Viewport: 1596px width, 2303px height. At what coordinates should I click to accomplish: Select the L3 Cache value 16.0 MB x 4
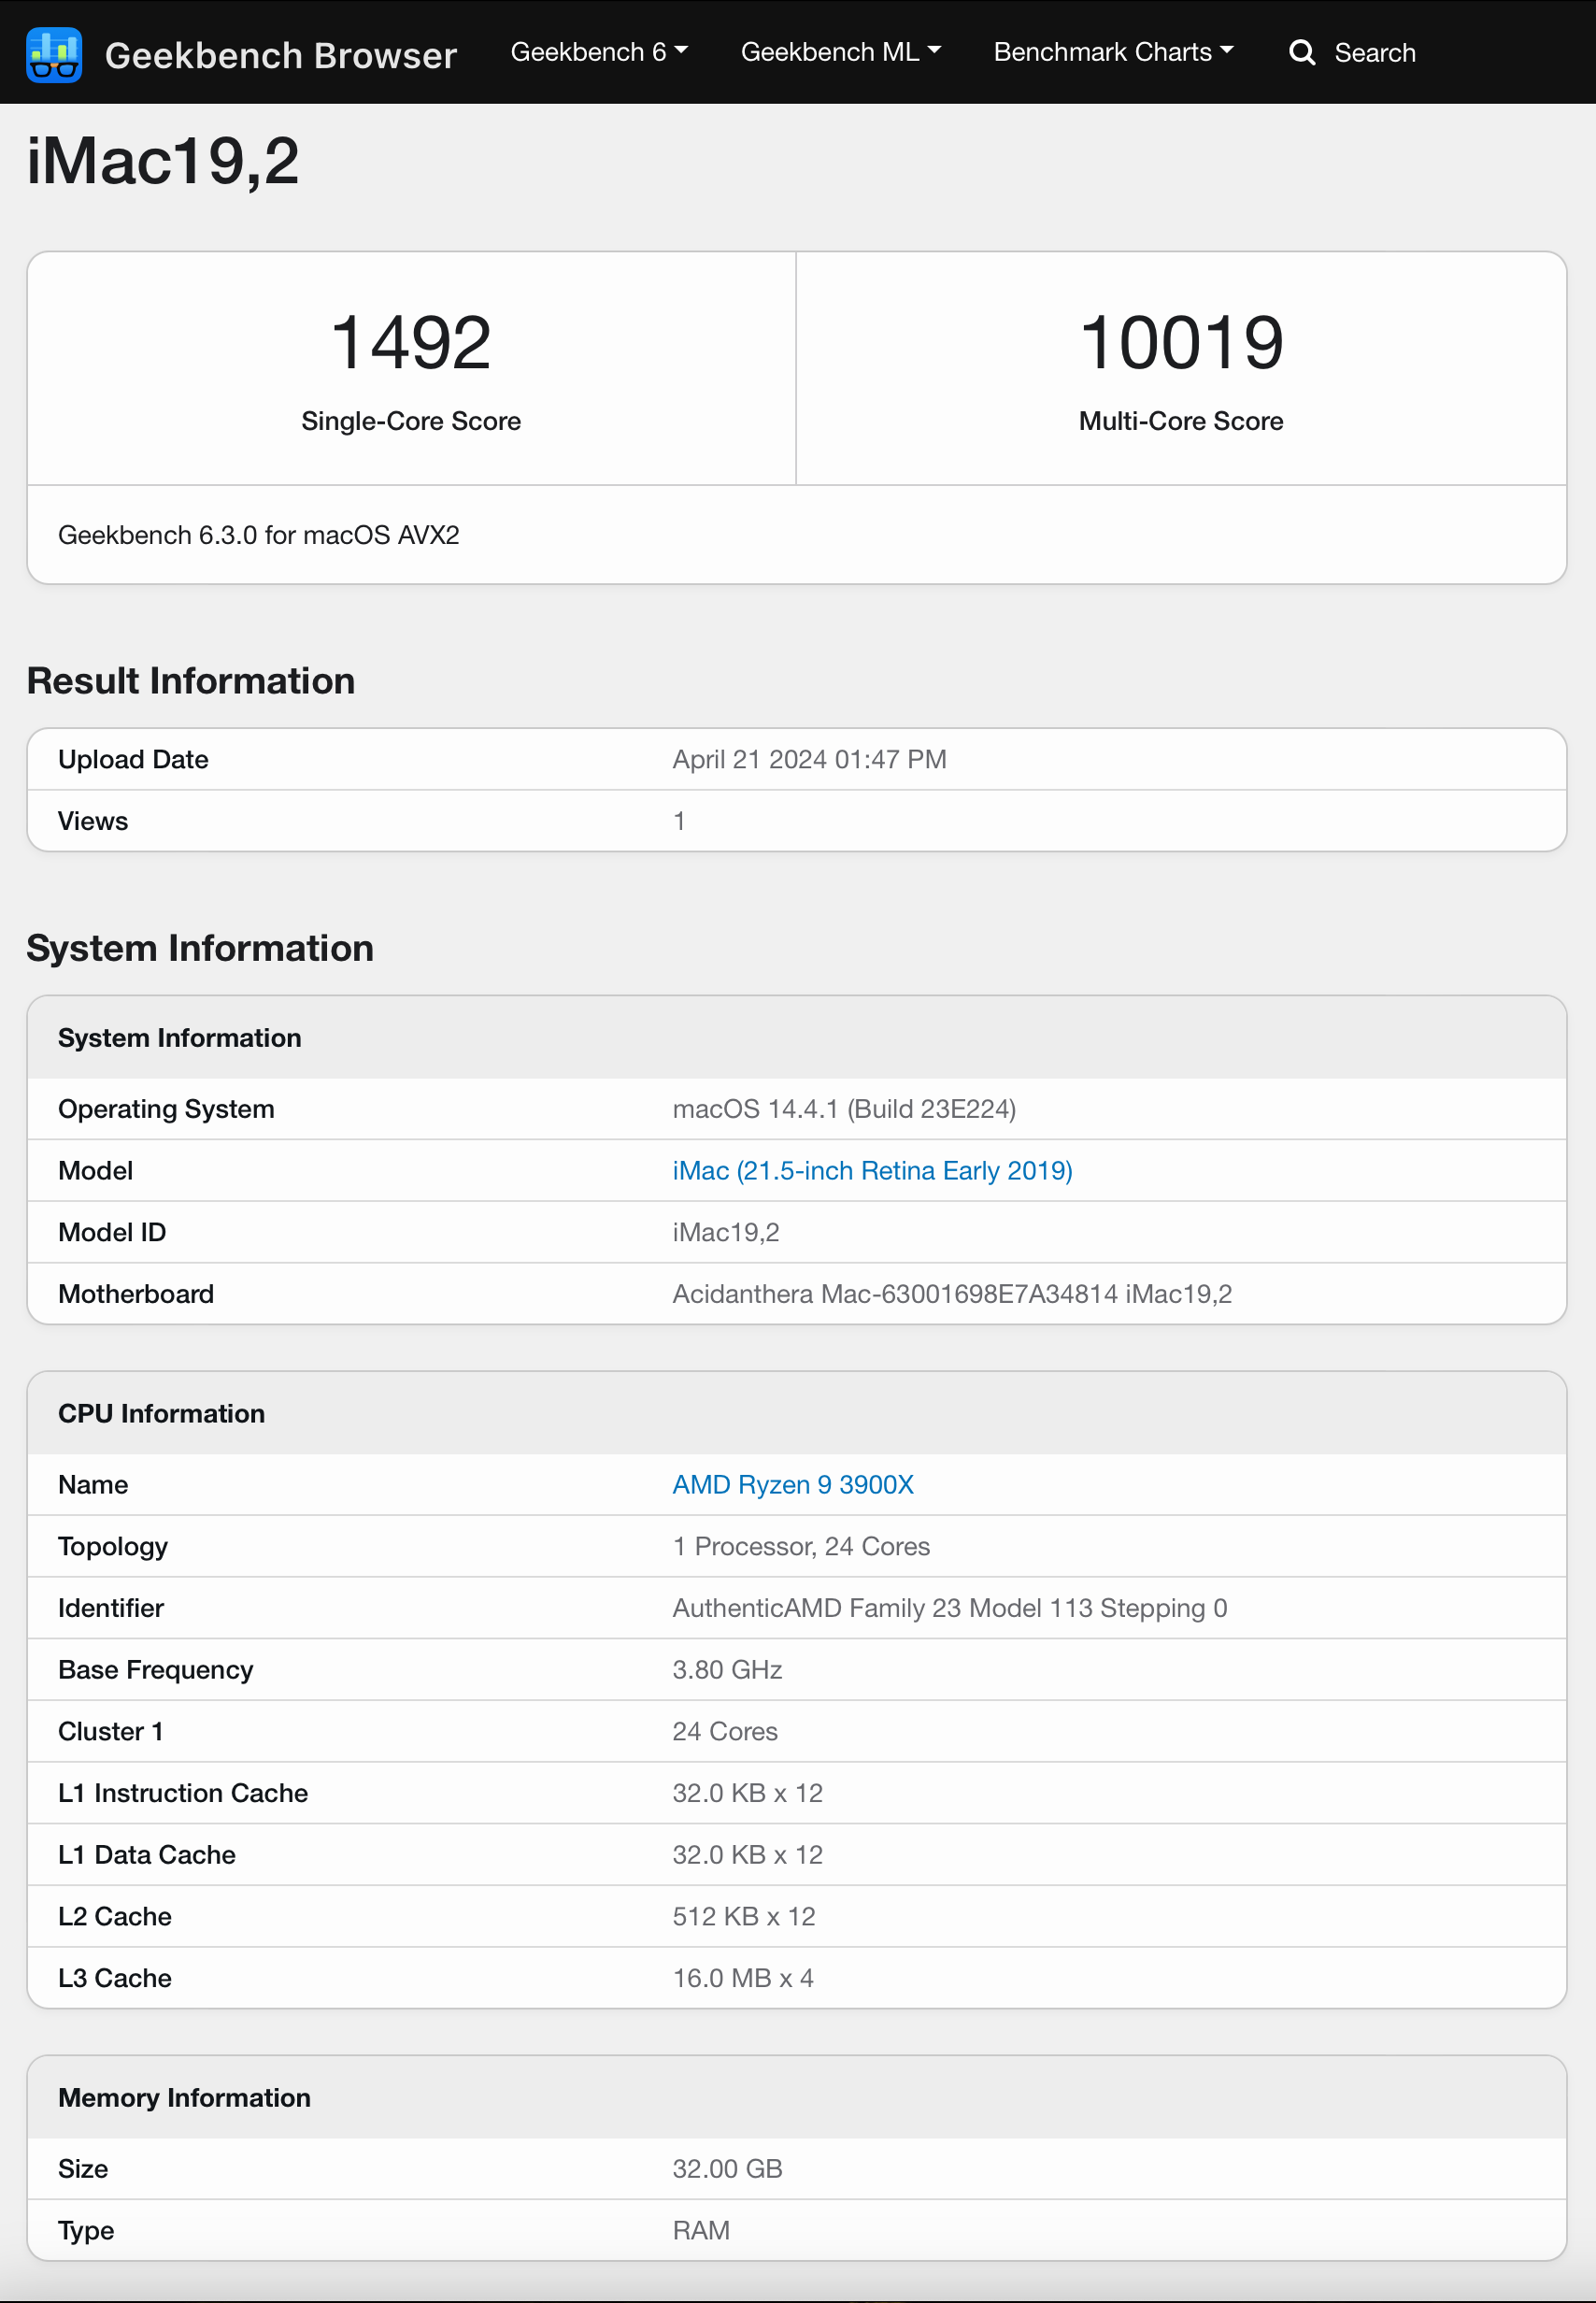pos(743,1978)
